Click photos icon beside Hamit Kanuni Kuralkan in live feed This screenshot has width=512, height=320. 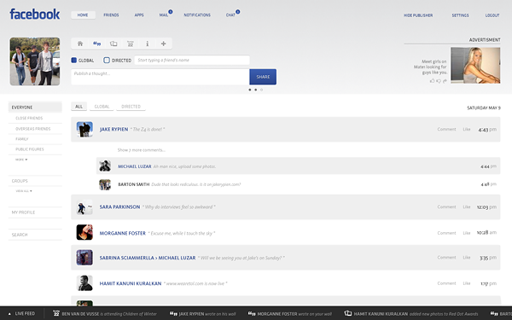pyautogui.click(x=348, y=313)
